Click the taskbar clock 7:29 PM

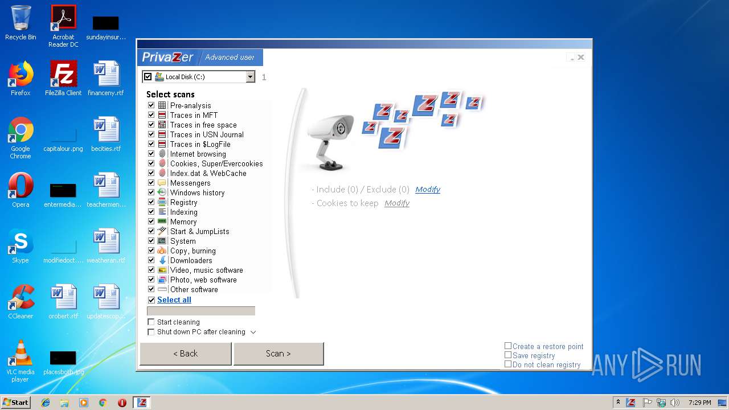699,403
